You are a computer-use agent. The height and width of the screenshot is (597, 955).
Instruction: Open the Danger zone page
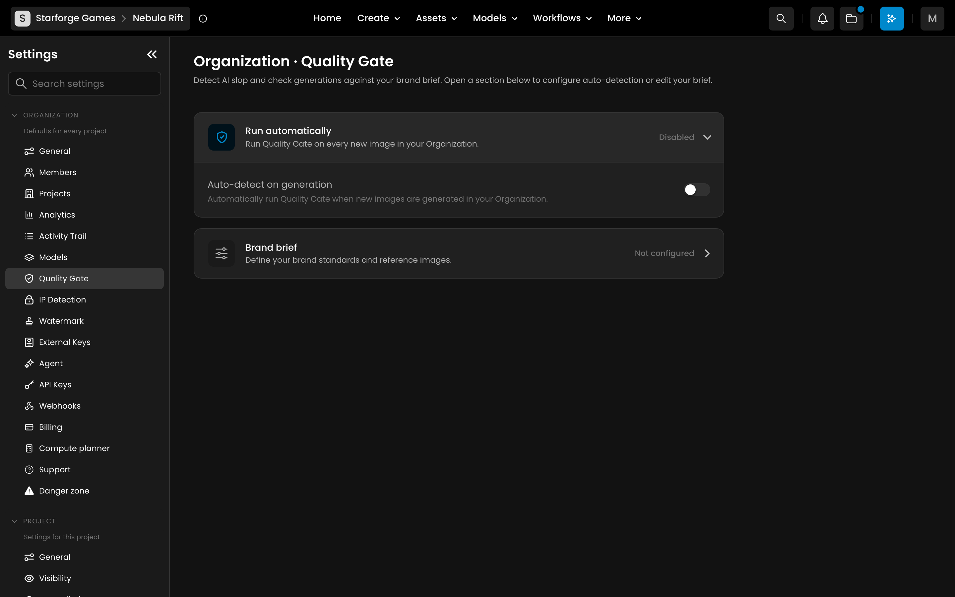85,491
